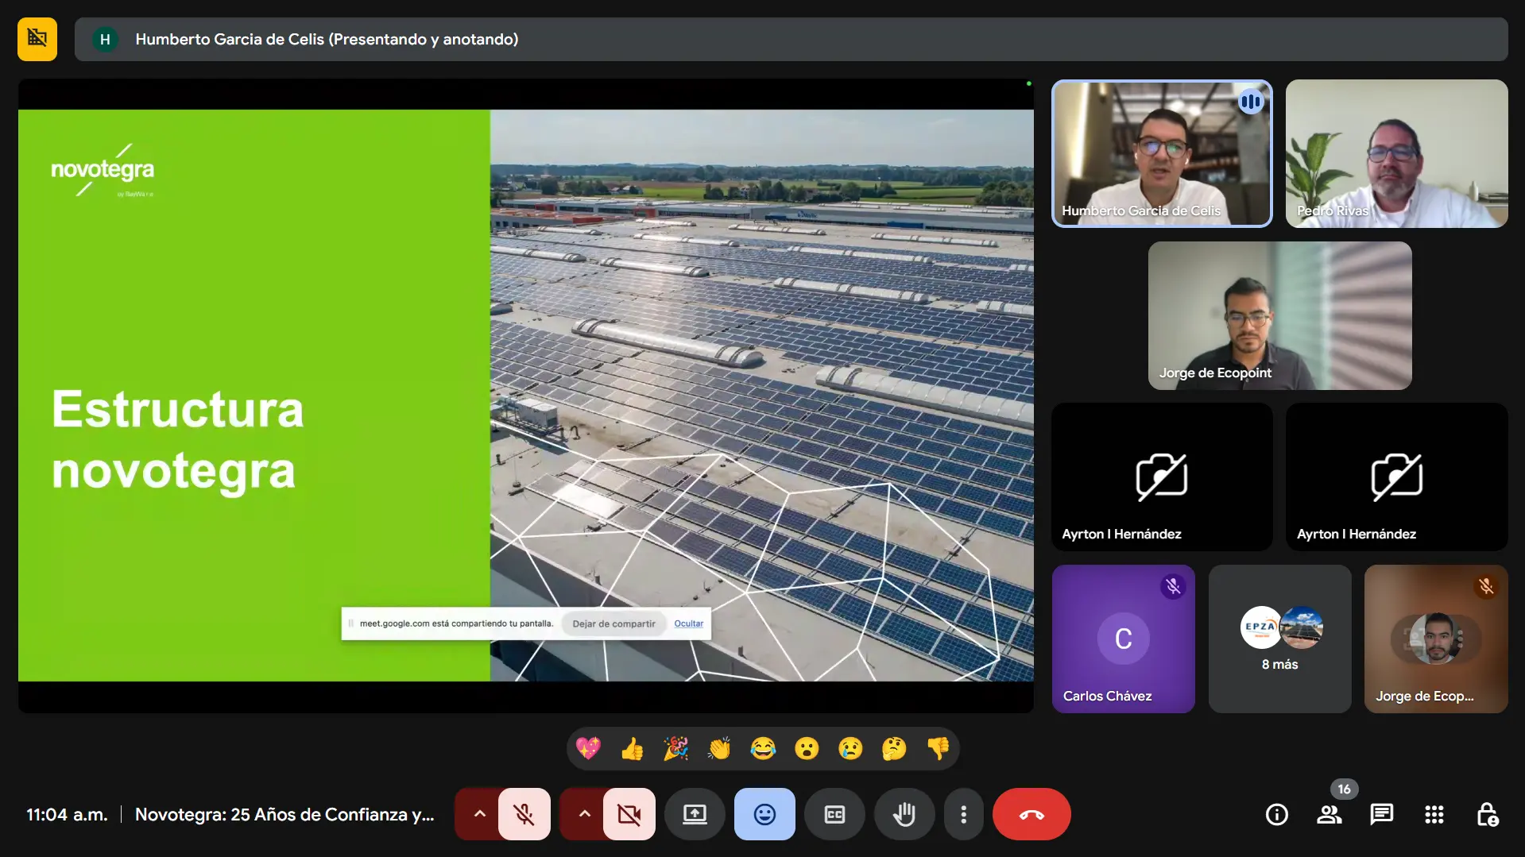Open host controls lock icon
Image resolution: width=1525 pixels, height=857 pixels.
(x=1486, y=814)
